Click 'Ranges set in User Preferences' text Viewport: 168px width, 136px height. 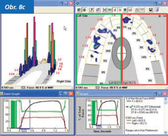[x=142, y=130]
